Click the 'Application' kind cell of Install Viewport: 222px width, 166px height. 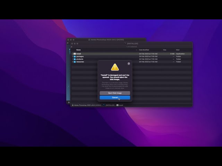[x=180, y=54]
